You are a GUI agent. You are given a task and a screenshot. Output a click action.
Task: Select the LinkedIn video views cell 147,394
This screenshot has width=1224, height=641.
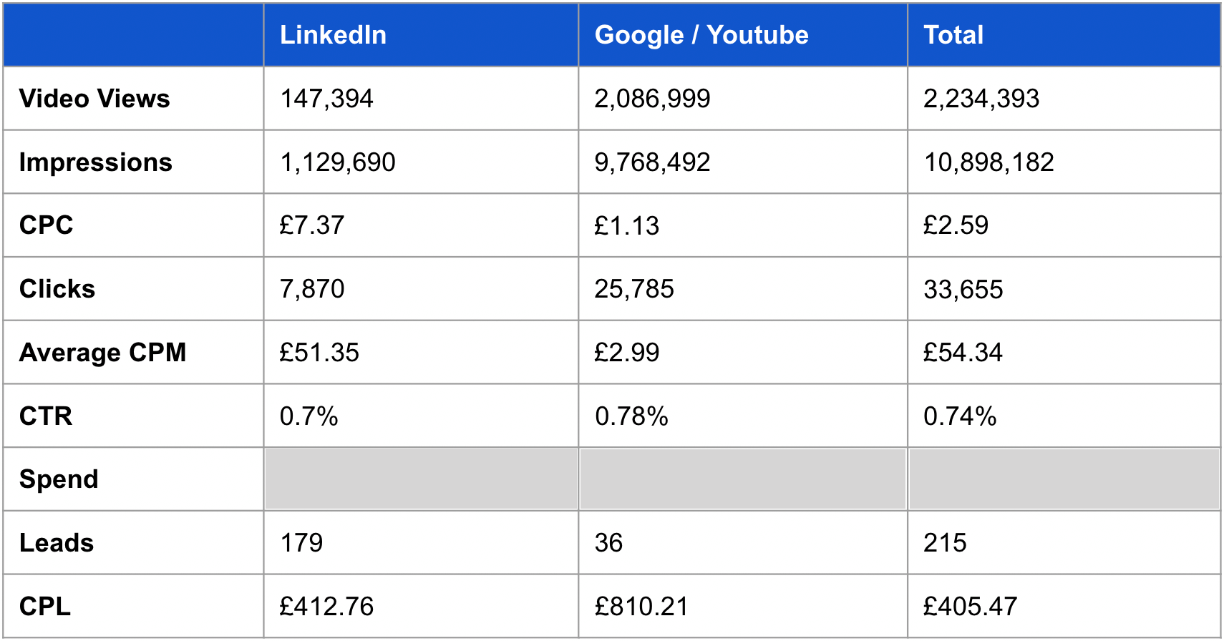click(x=326, y=99)
